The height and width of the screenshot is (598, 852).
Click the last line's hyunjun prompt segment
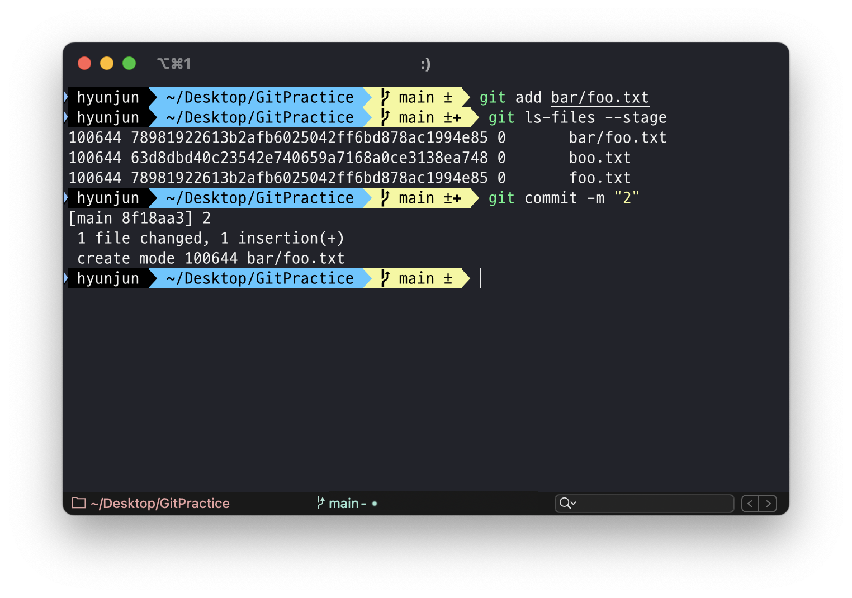click(x=108, y=278)
